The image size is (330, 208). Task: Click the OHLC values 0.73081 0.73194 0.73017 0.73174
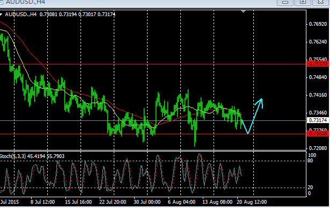(x=77, y=15)
